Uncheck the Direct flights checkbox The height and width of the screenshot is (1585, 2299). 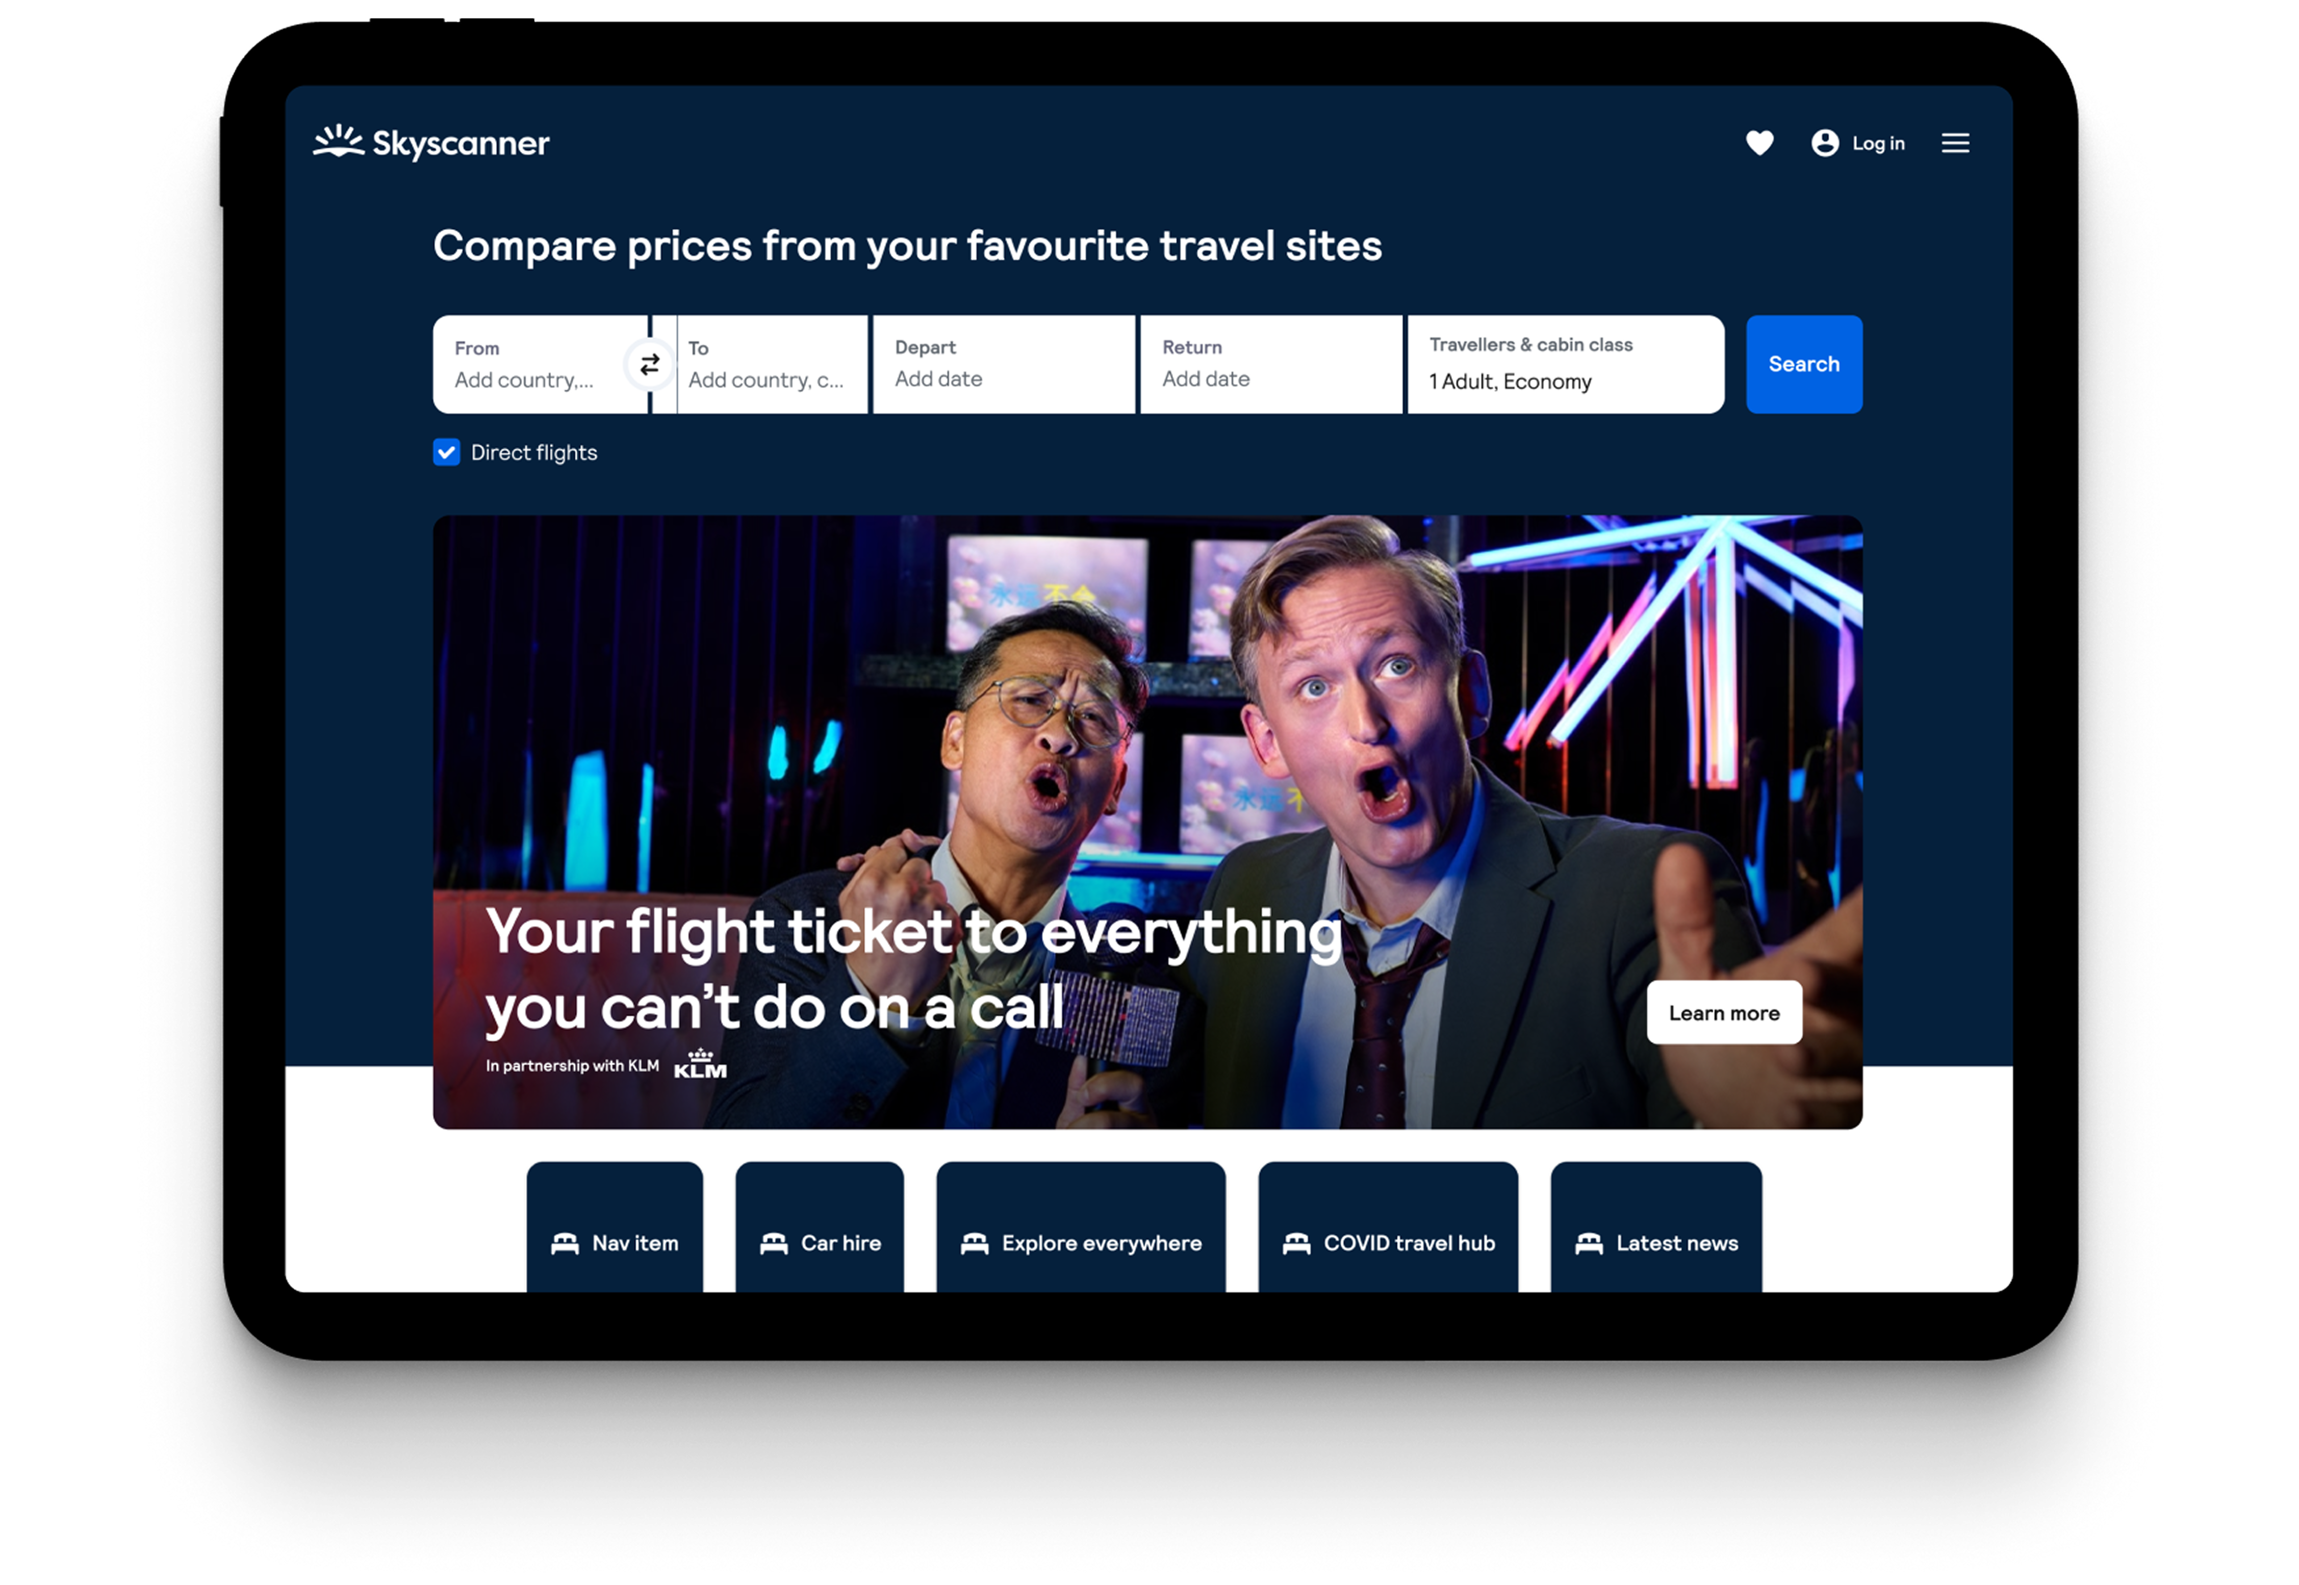447,453
